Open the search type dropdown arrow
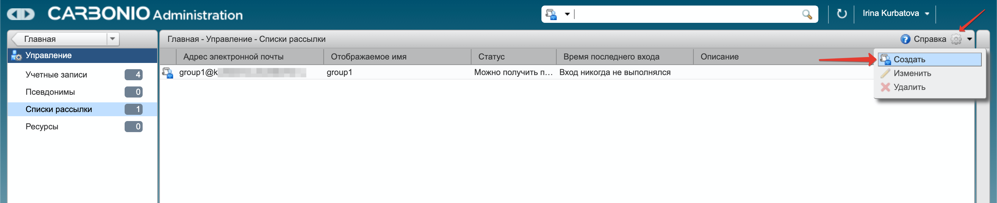Screen dimensions: 997x203 point(567,14)
